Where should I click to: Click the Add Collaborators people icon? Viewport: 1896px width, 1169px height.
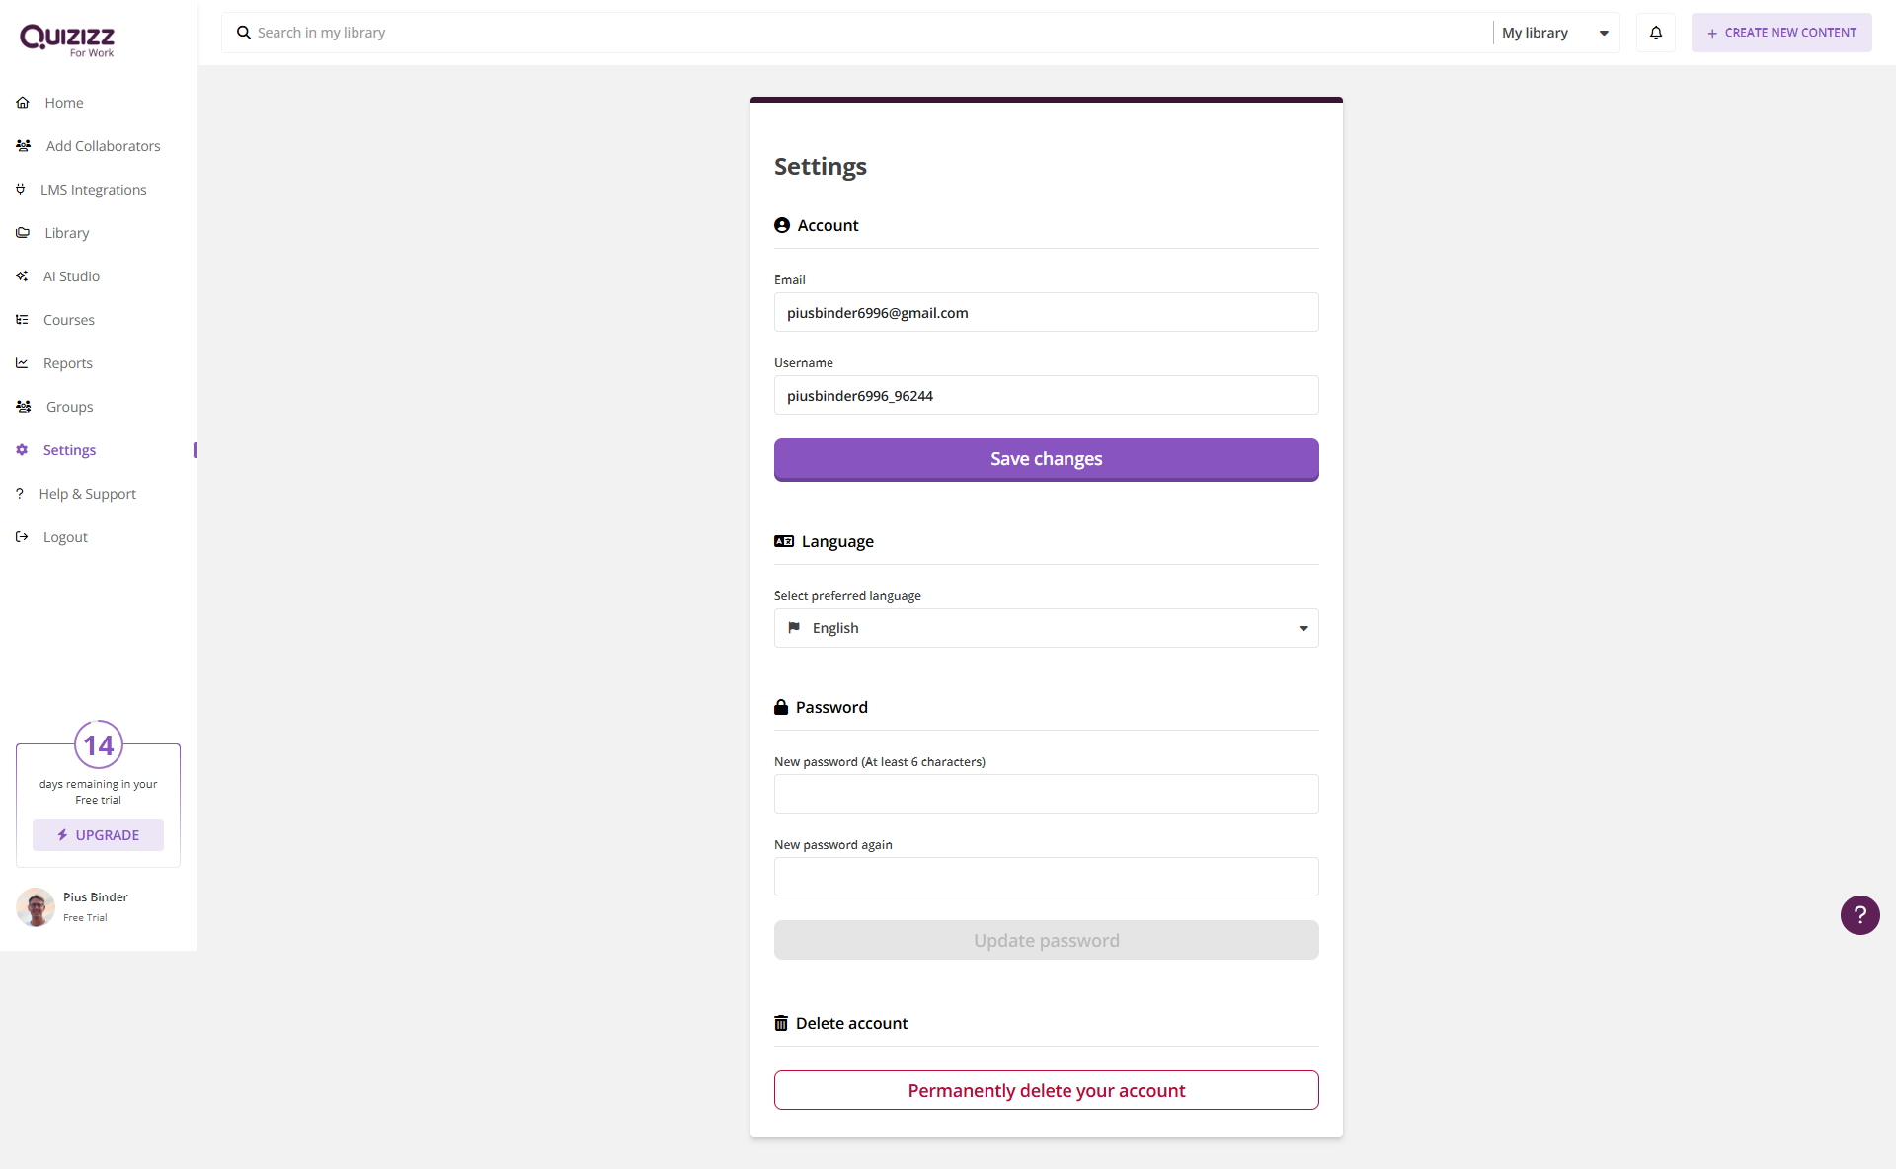click(x=24, y=146)
